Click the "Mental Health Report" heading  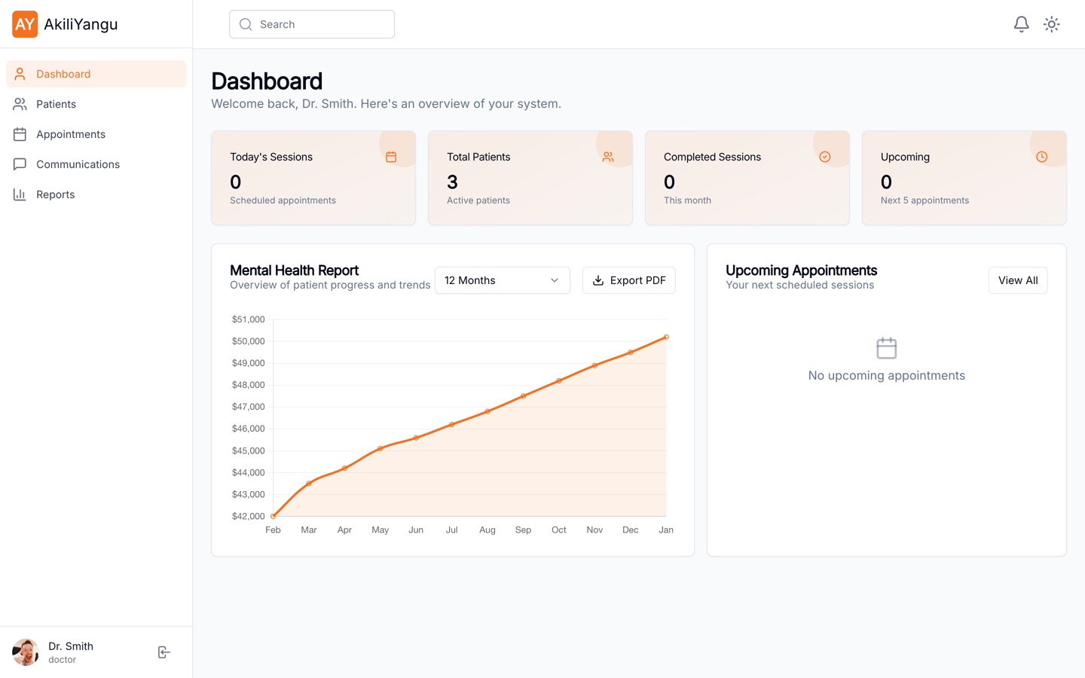pos(294,270)
